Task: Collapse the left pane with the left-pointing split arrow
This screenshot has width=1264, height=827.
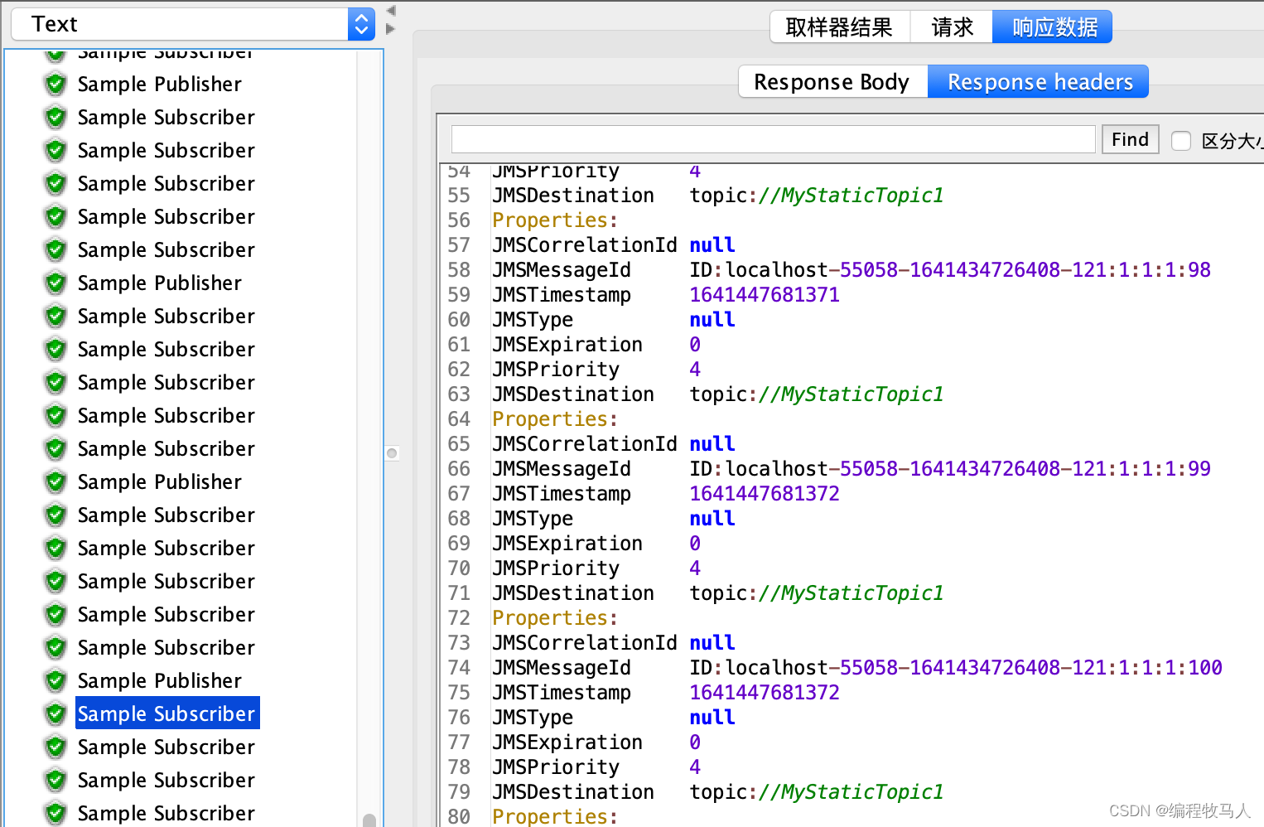Action: click(391, 11)
